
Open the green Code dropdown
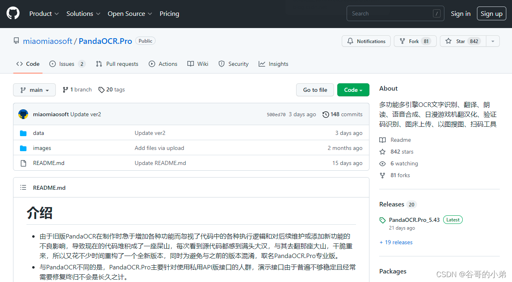pos(353,90)
